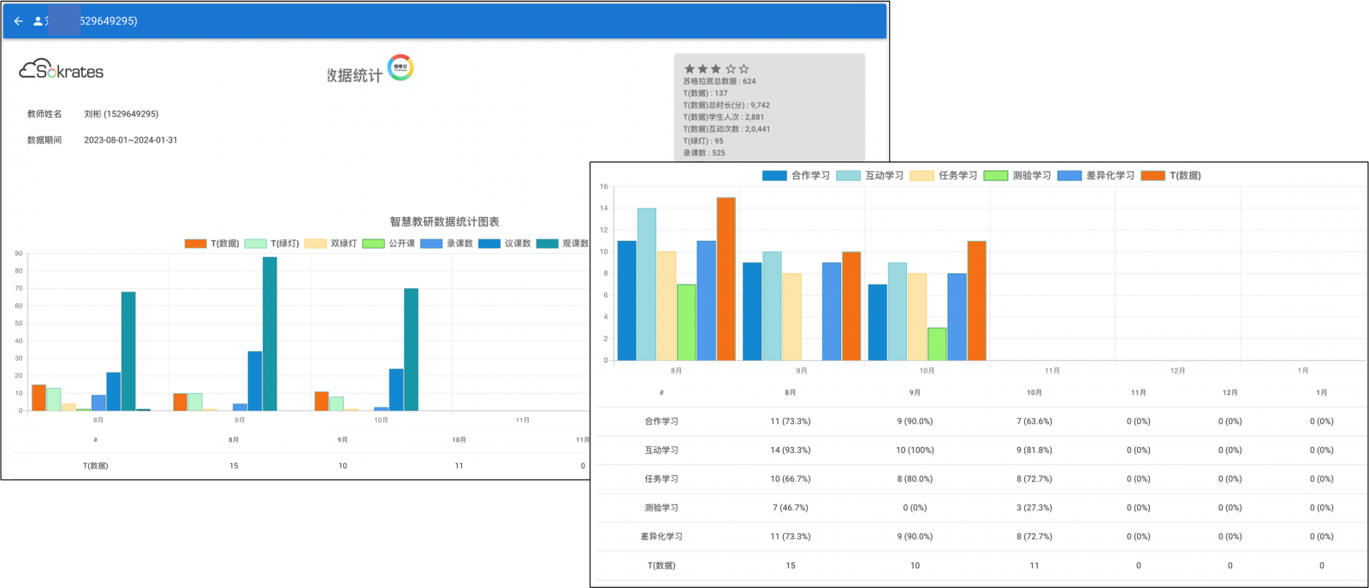The height and width of the screenshot is (588, 1369).
Task: Toggle the 合作学习 series in the legend
Action: tap(809, 175)
